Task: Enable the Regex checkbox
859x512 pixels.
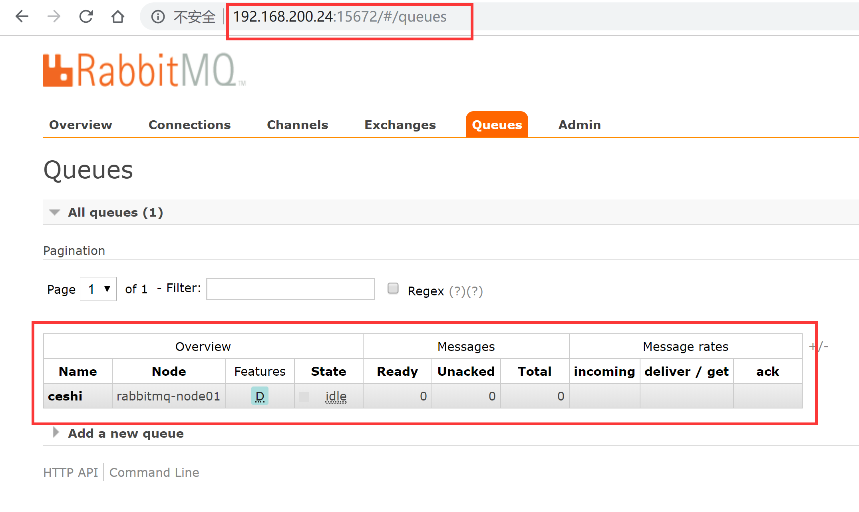Action: 393,288
